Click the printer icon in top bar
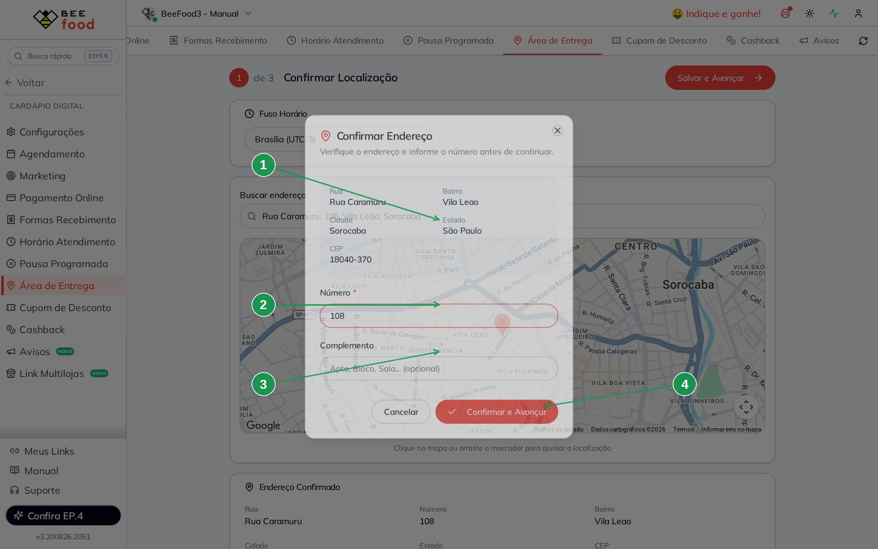 (785, 13)
